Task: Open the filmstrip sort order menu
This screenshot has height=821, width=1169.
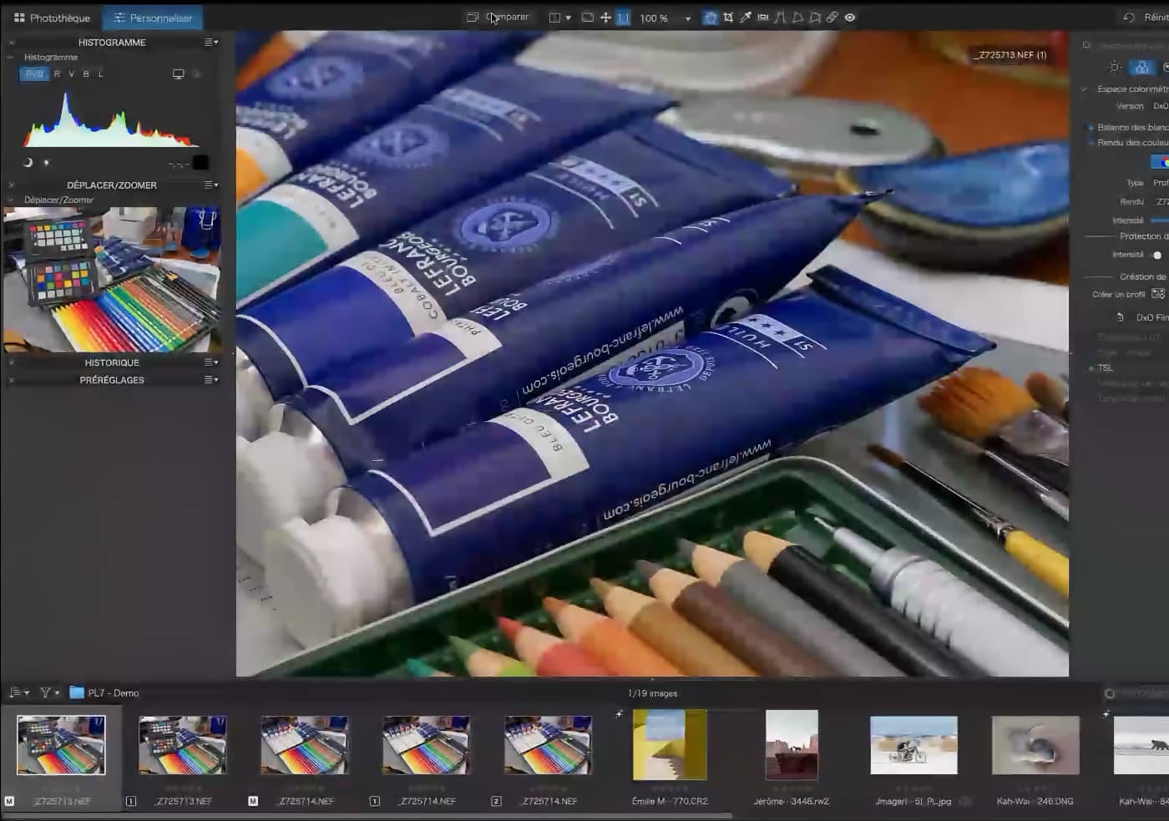Action: (x=18, y=692)
